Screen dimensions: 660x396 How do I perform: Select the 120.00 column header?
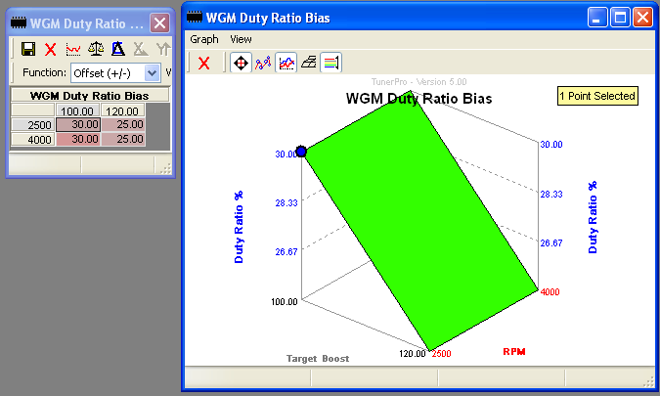122,111
